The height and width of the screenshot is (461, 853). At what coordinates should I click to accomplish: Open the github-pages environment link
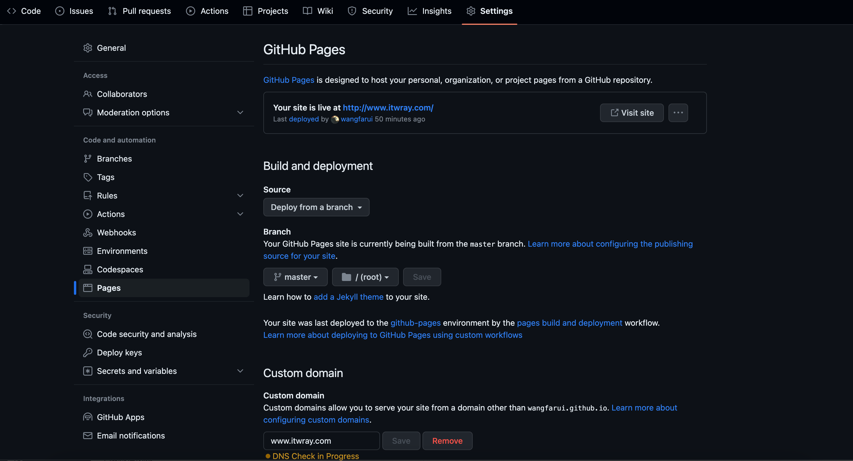coord(416,323)
